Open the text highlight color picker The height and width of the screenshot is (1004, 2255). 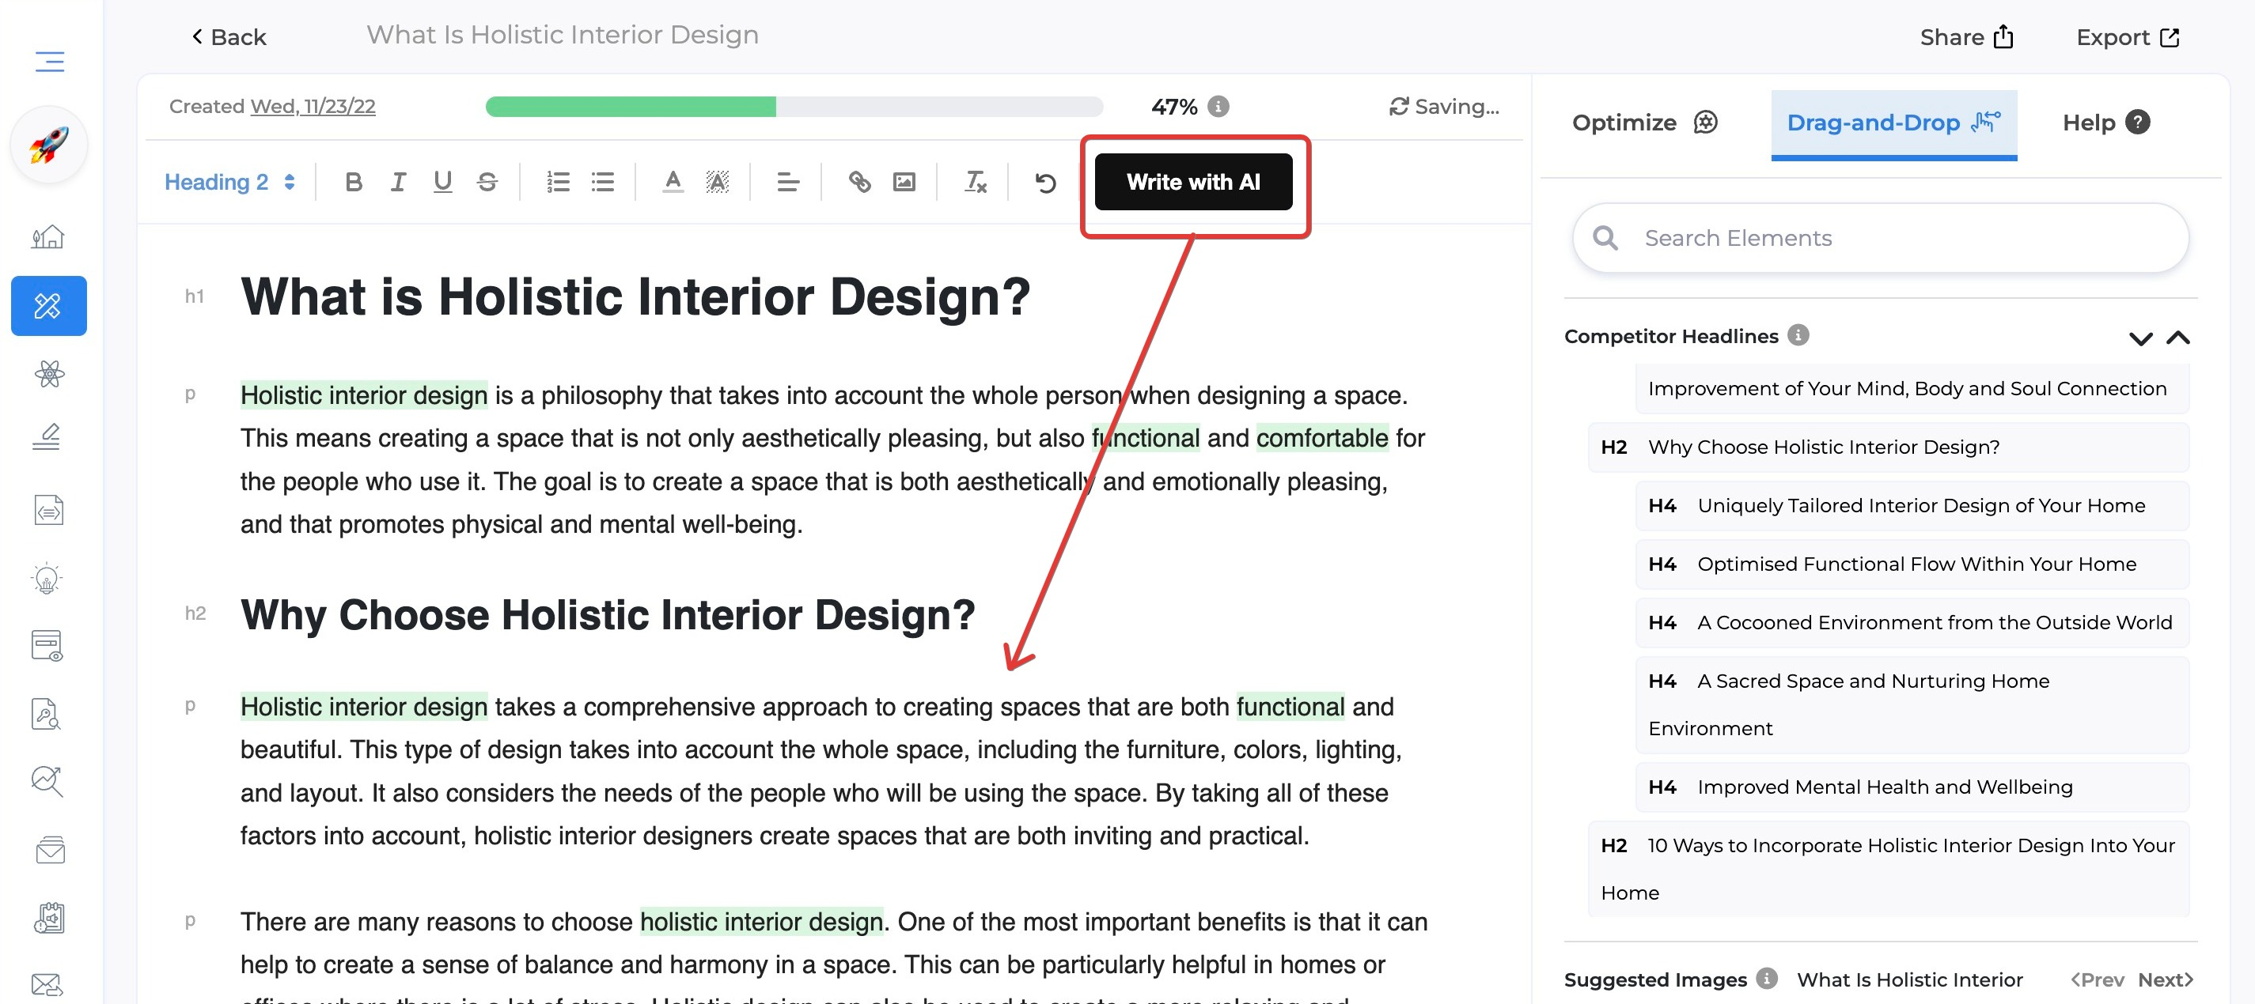[x=717, y=182]
